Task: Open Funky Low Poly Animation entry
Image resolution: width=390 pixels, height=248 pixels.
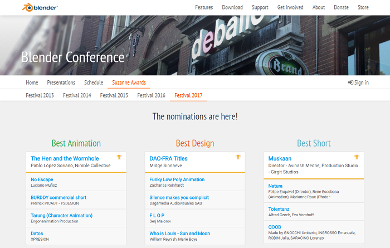Action: click(x=177, y=179)
